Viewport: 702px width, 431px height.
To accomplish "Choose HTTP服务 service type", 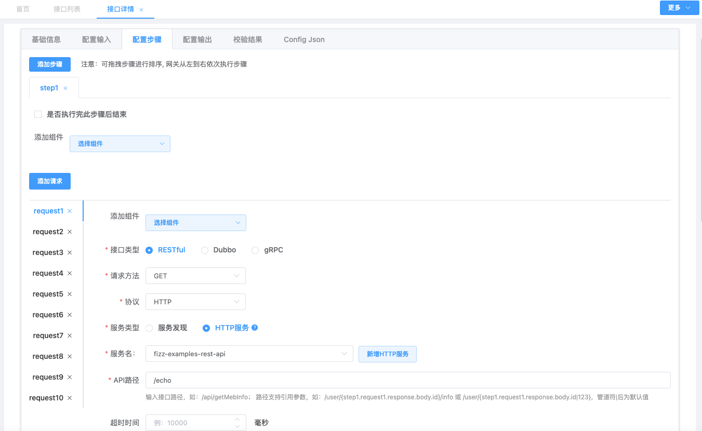I will (206, 328).
